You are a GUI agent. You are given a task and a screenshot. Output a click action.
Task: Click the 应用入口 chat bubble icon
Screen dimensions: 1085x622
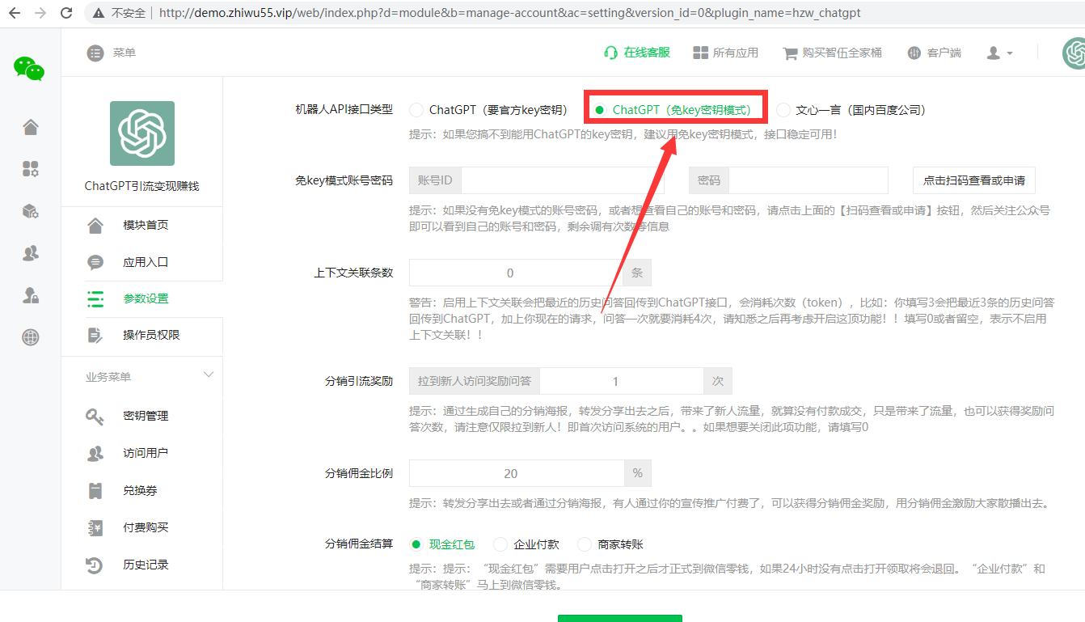[95, 262]
